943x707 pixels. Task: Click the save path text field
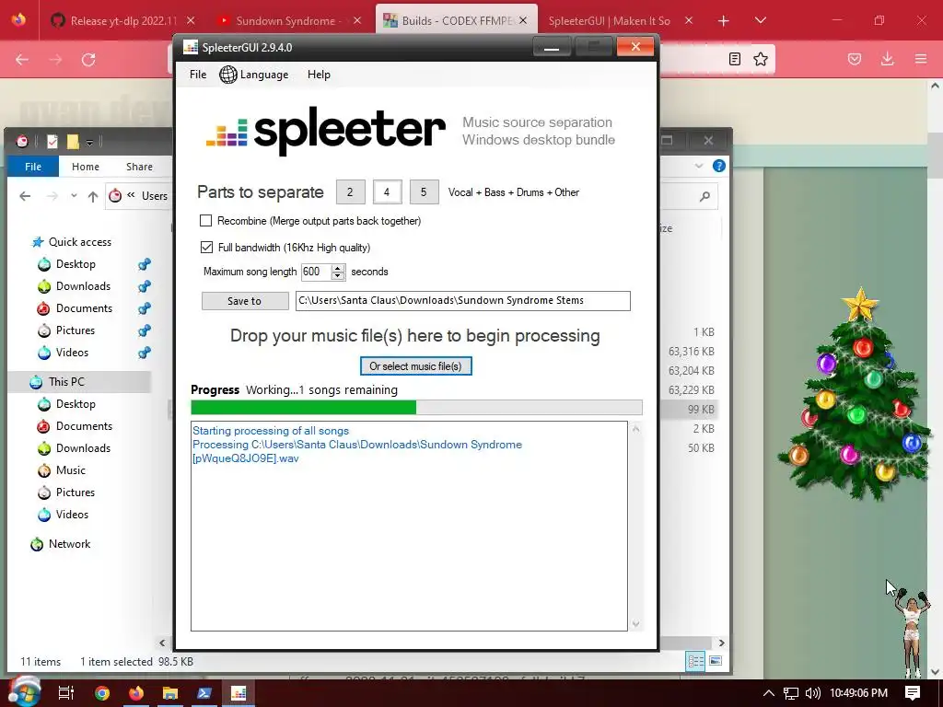pos(462,301)
